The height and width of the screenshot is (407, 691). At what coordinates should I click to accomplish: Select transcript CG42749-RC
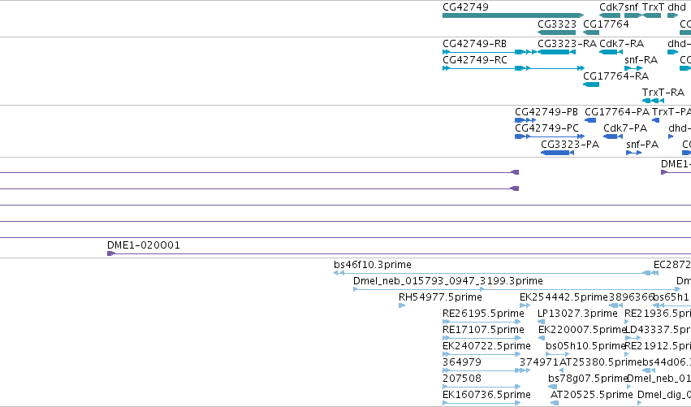click(513, 68)
